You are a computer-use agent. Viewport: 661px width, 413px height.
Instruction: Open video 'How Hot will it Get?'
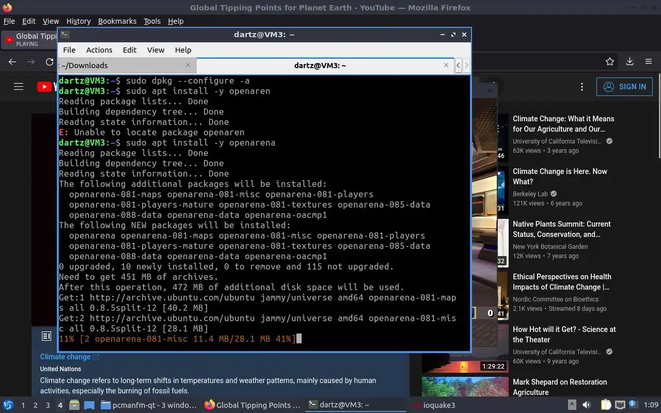pyautogui.click(x=564, y=335)
